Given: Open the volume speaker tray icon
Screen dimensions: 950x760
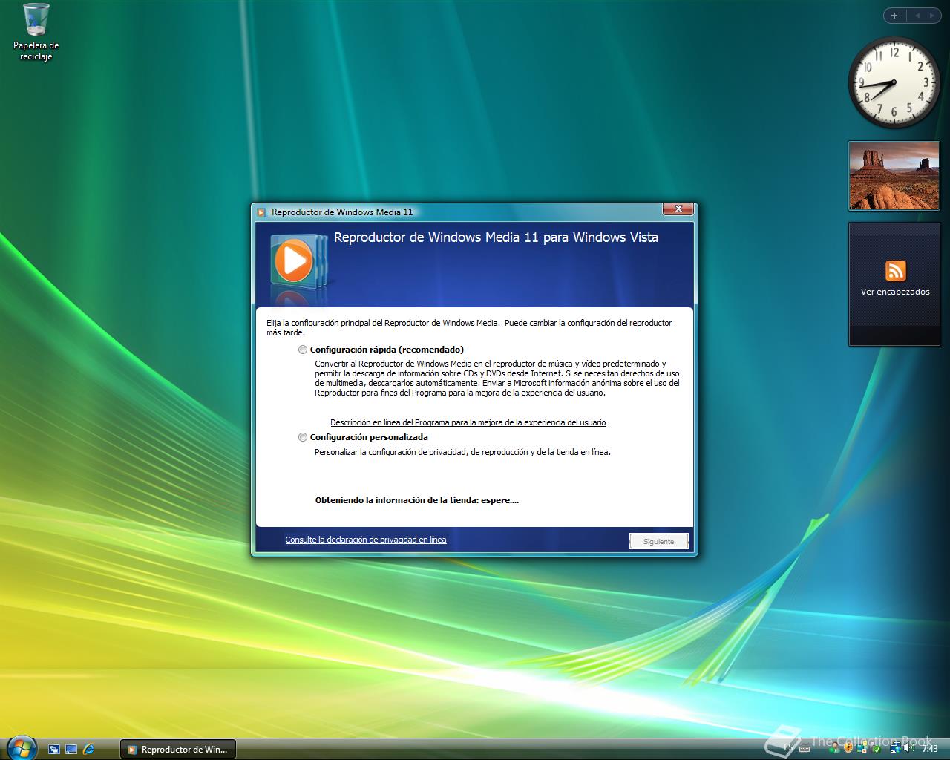Looking at the screenshot, I should tap(908, 748).
